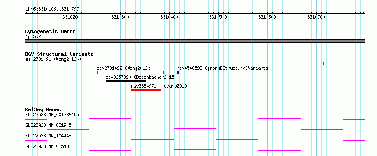Image resolution: width=377 pixels, height=156 pixels.
Task: Click the 6p25.2 cytogenetic band bar
Action: [x=195, y=41]
